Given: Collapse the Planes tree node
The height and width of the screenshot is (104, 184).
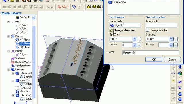Looking at the screenshot, I should (9, 36).
